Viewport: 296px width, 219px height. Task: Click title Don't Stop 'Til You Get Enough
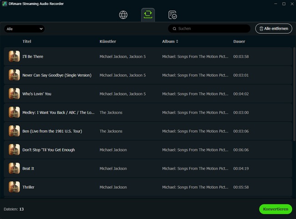(x=49, y=150)
